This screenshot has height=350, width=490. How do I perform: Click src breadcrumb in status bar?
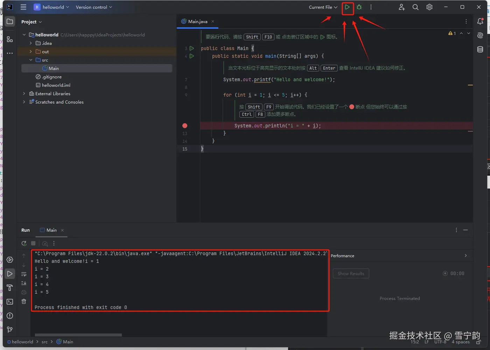pyautogui.click(x=44, y=342)
